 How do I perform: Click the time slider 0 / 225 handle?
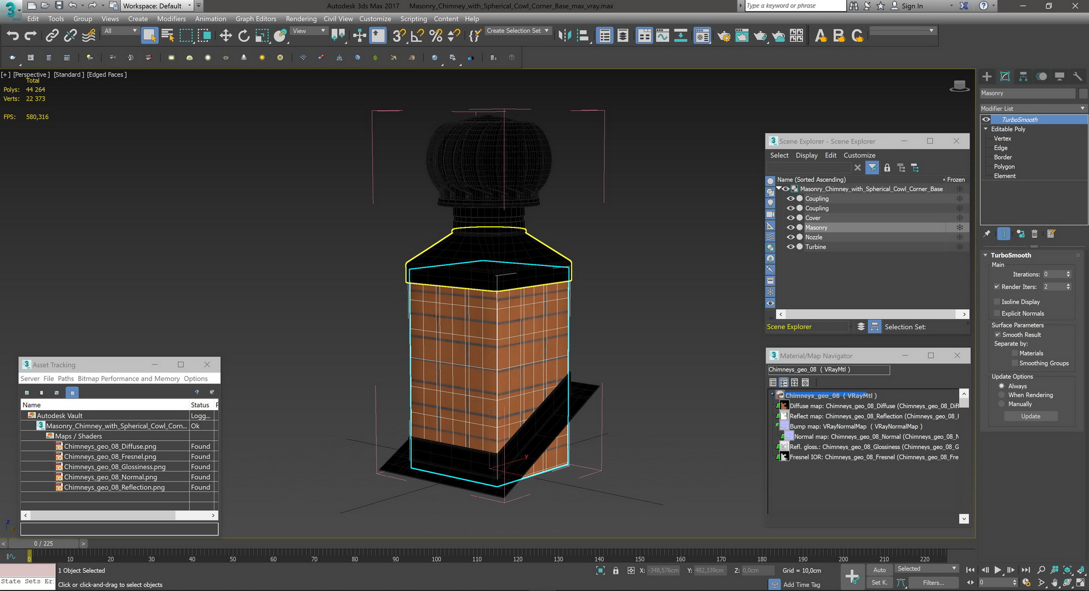click(44, 543)
